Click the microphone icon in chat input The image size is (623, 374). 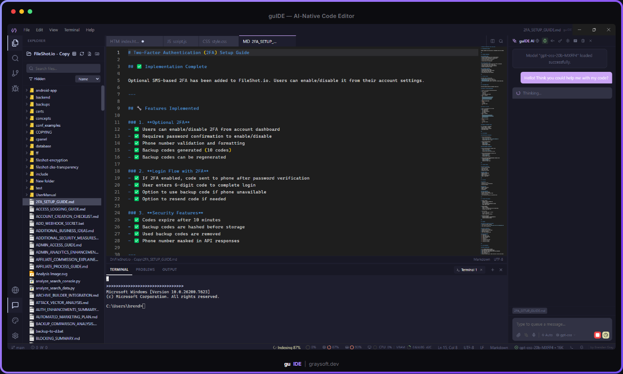pos(534,335)
